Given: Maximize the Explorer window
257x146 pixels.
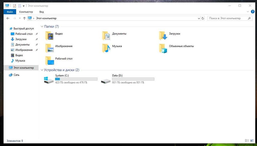Looking at the screenshot, I should (x=240, y=6).
